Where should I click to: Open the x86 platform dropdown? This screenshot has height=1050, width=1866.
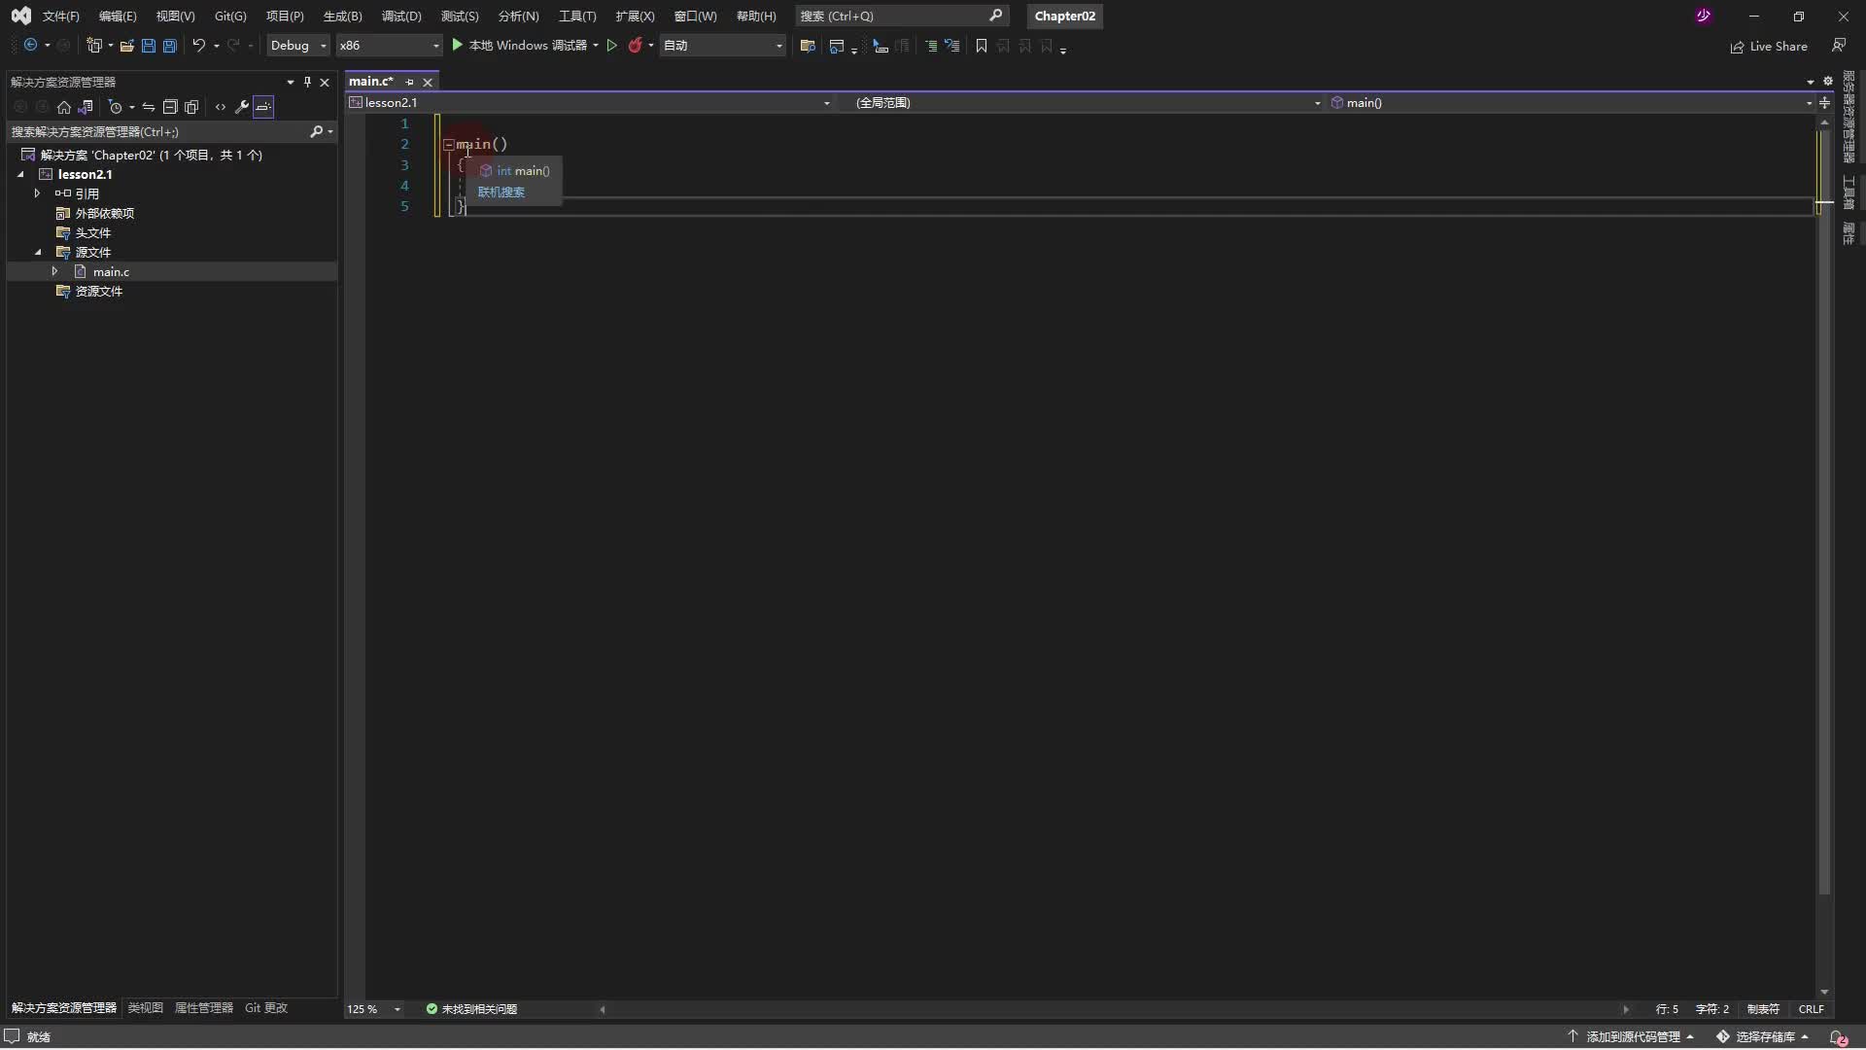(x=389, y=46)
